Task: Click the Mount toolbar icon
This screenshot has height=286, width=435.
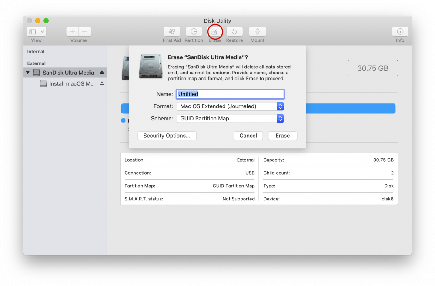Action: tap(258, 32)
